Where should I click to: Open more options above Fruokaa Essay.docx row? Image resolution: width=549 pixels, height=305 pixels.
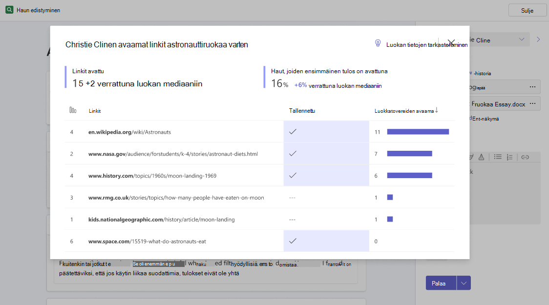[x=532, y=87]
